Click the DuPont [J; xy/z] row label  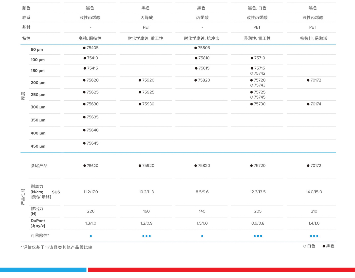[x=38, y=223]
